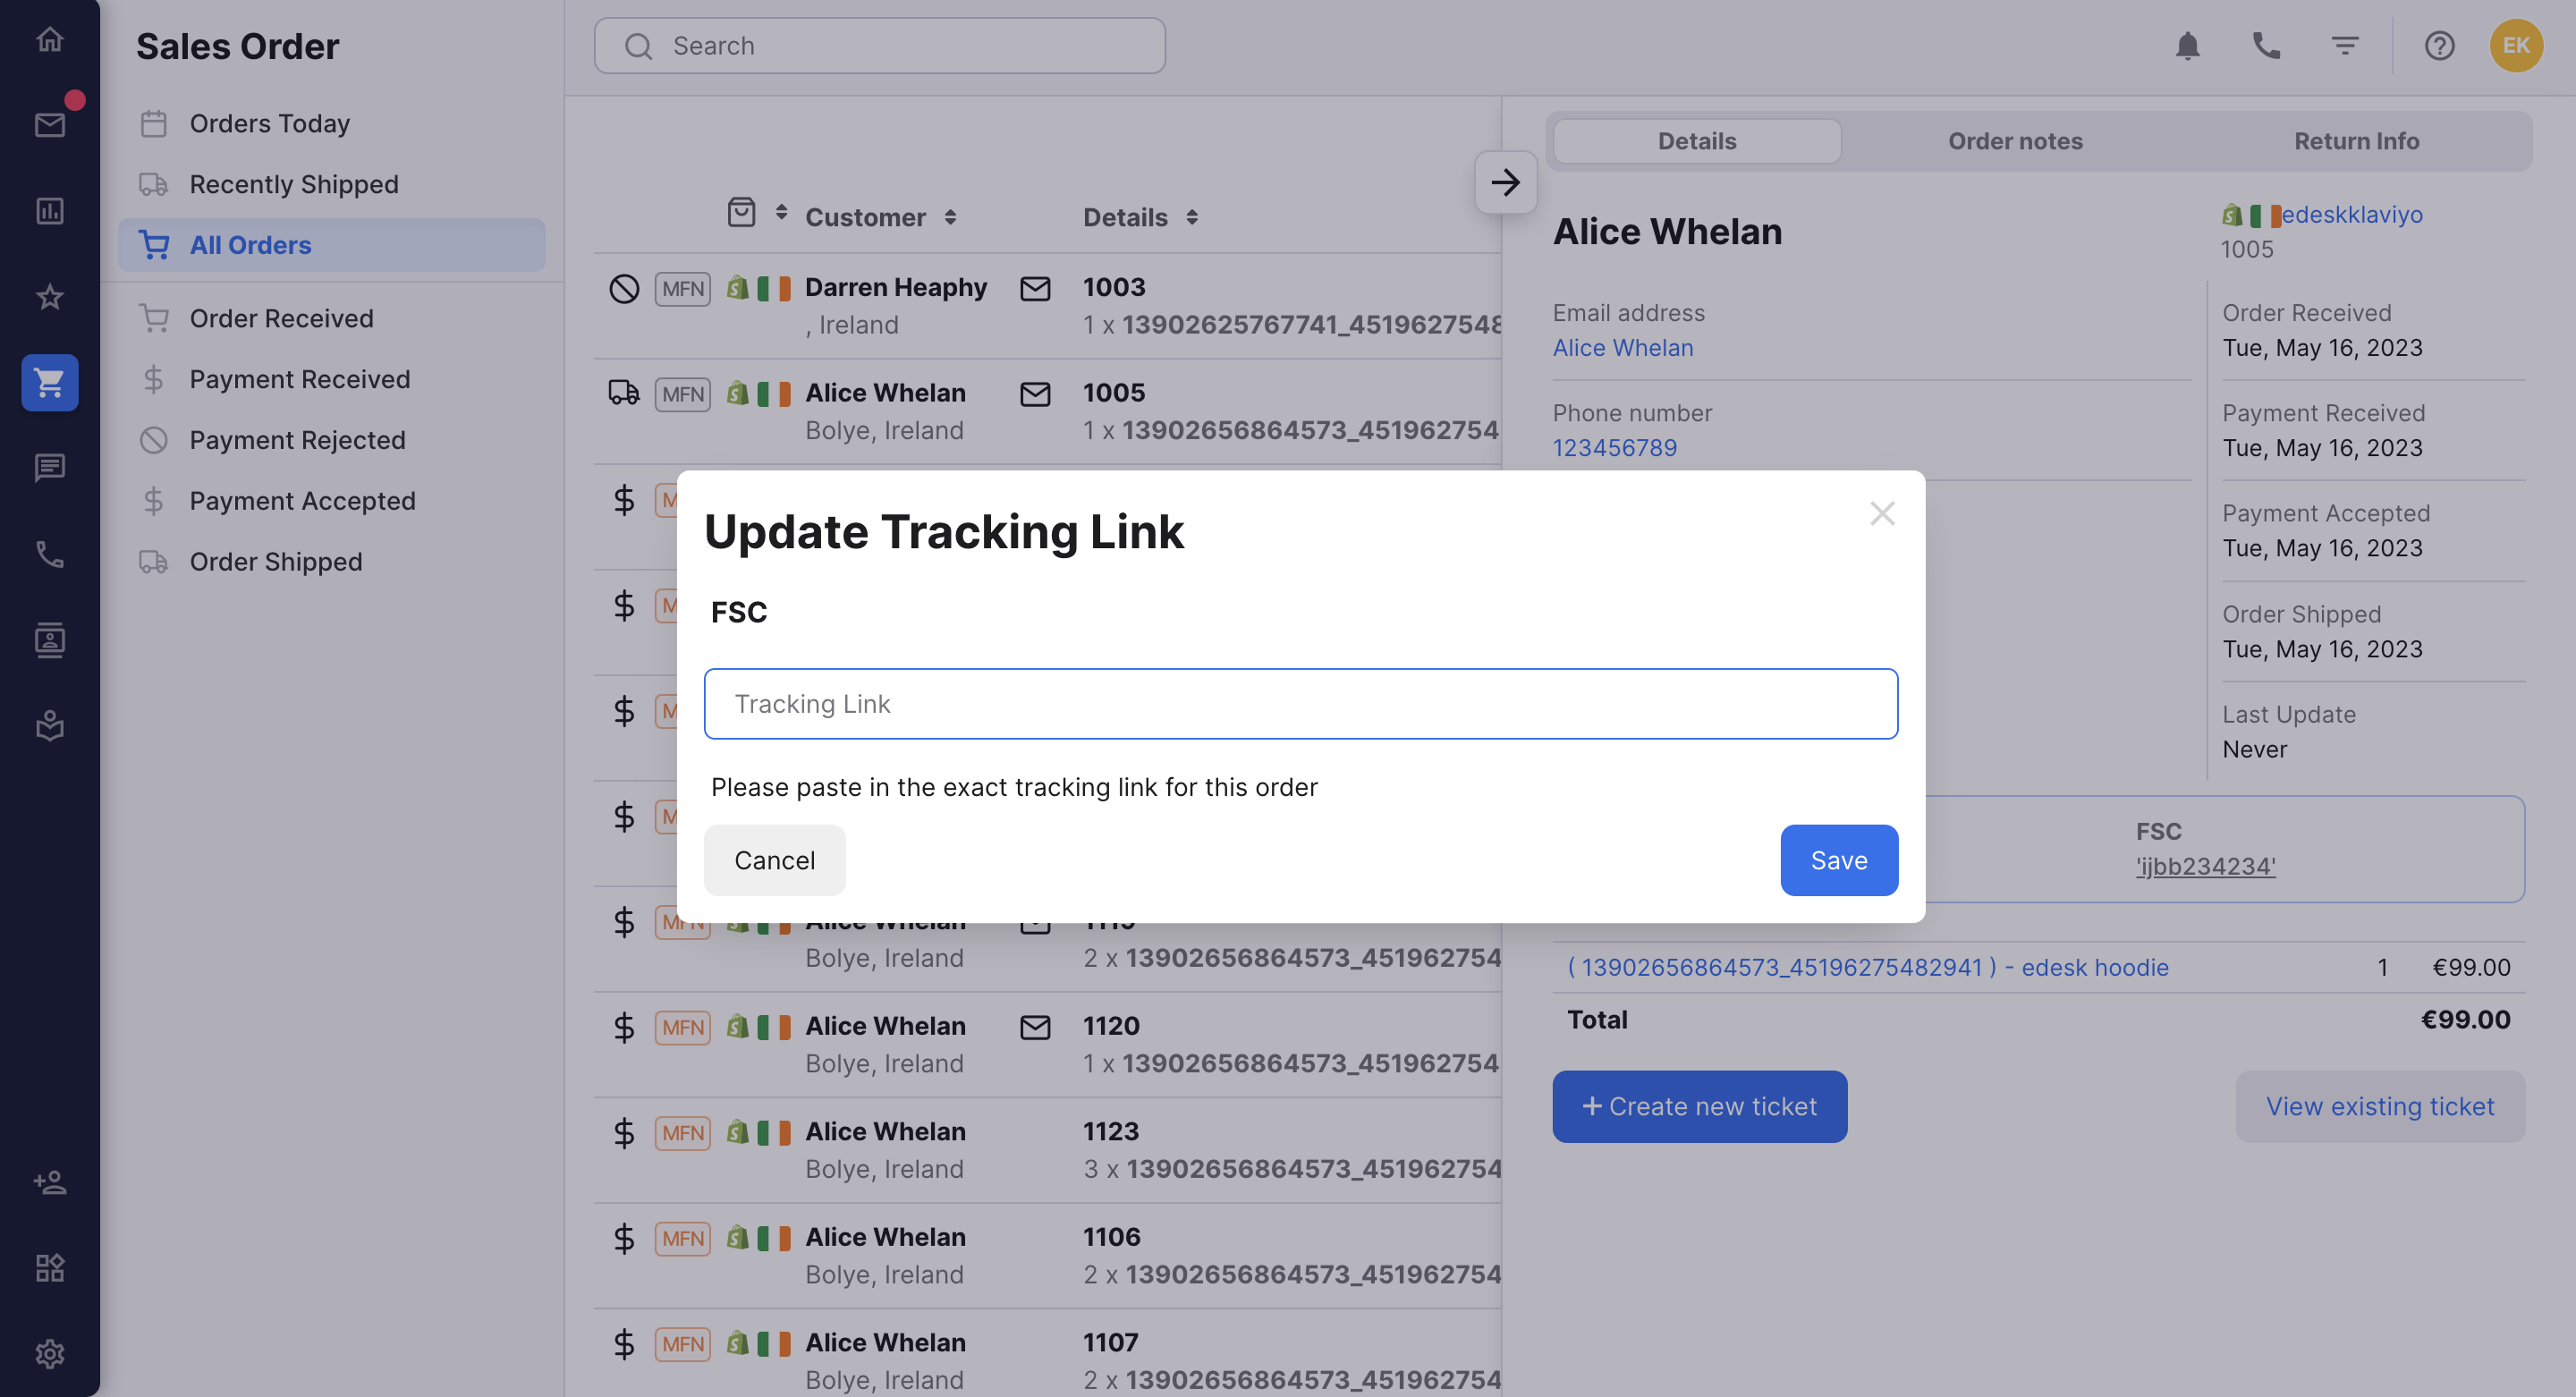Click the 123456789 phone number link
Image resolution: width=2576 pixels, height=1397 pixels.
pyautogui.click(x=1614, y=447)
